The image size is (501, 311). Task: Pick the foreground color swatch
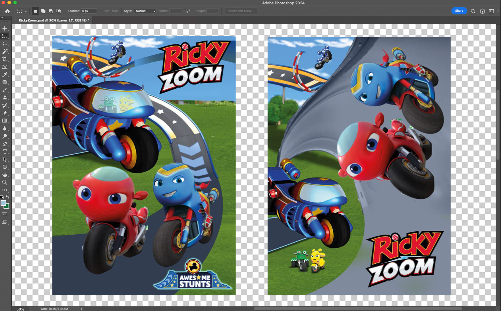tap(3, 203)
